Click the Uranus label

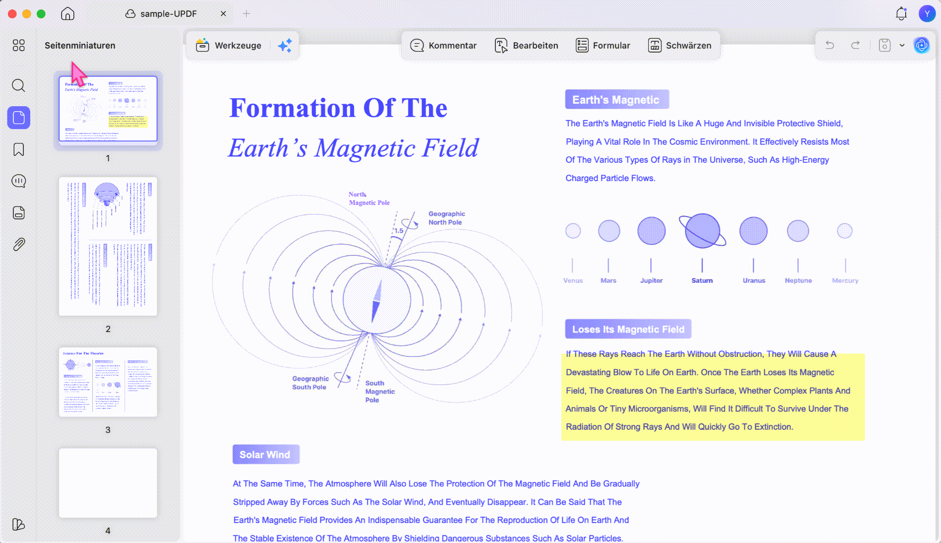click(754, 280)
